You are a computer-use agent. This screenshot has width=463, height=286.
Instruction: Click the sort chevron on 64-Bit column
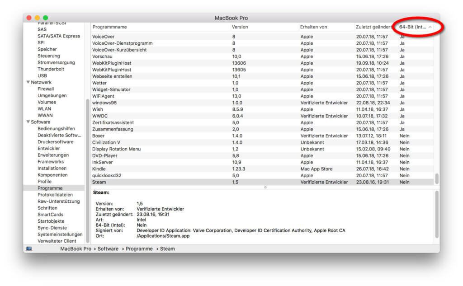(430, 27)
